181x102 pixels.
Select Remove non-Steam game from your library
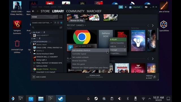click(90, 67)
